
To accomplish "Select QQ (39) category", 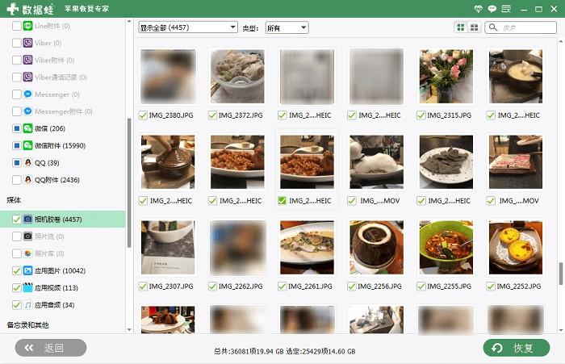I will (x=63, y=162).
